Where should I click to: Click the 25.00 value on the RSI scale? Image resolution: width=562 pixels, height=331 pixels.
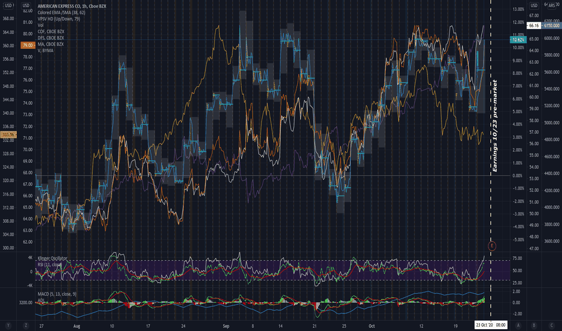click(x=517, y=283)
